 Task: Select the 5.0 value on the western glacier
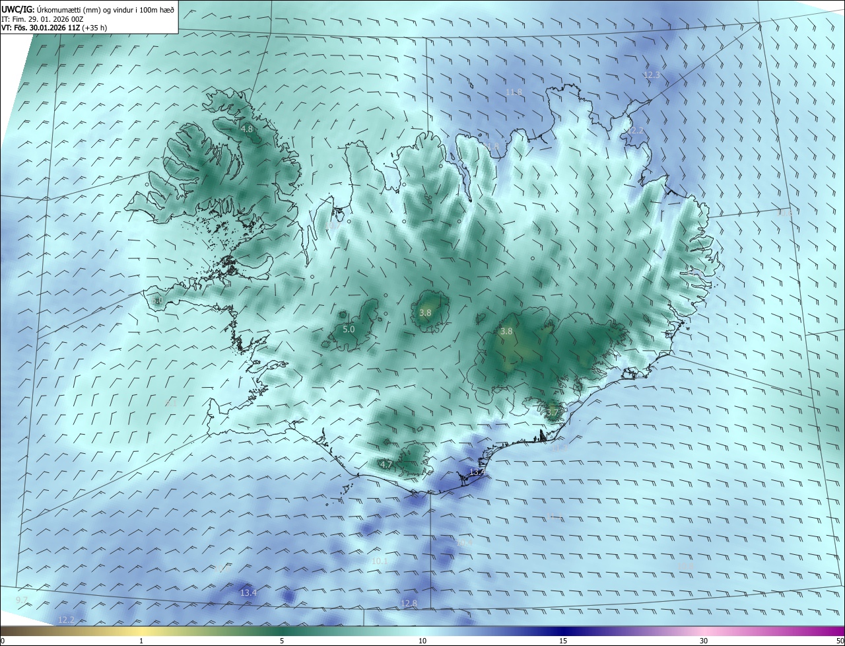coord(349,329)
